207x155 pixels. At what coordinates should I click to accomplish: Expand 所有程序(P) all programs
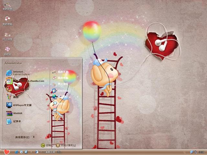[x=25, y=137]
